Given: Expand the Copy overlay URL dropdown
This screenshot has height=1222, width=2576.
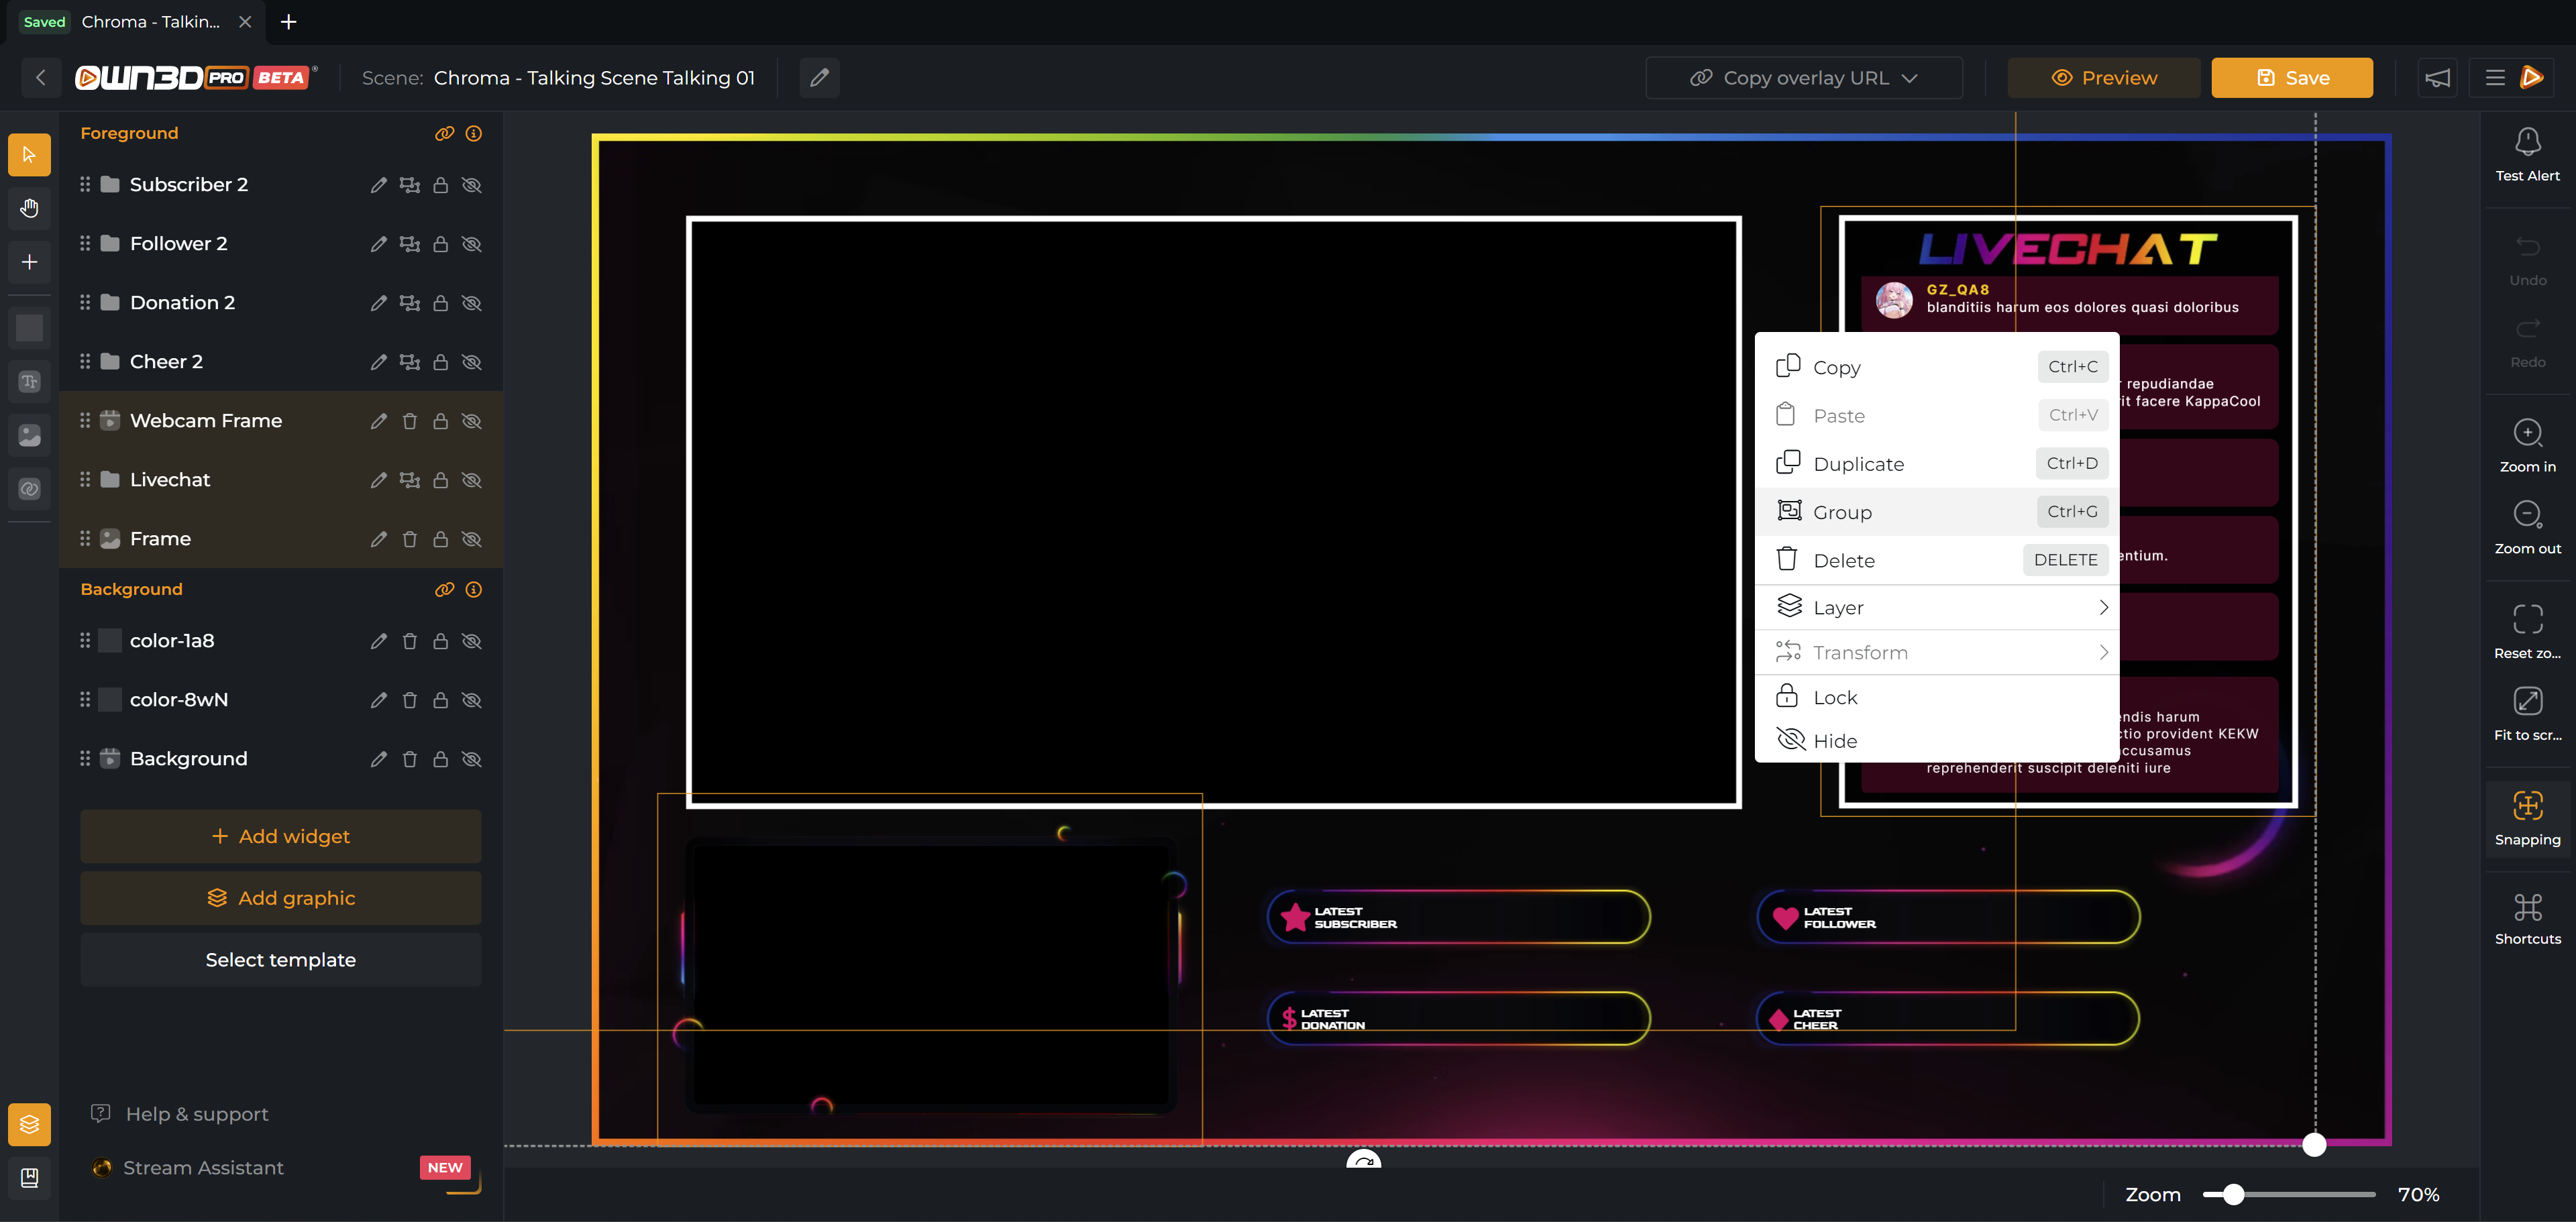Looking at the screenshot, I should (1909, 78).
